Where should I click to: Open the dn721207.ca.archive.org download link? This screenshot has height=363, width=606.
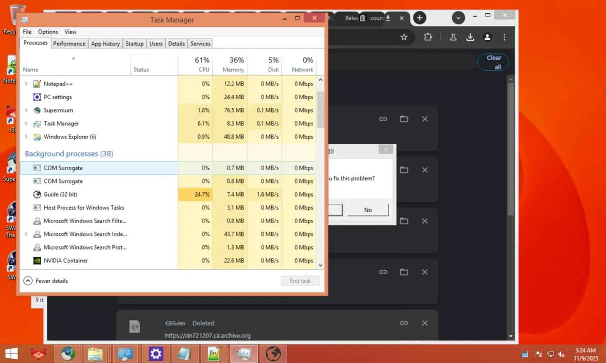click(208, 336)
